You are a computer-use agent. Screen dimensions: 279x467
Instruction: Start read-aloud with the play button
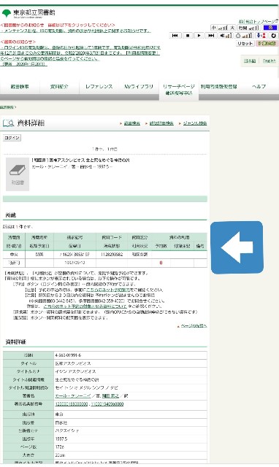point(199,36)
